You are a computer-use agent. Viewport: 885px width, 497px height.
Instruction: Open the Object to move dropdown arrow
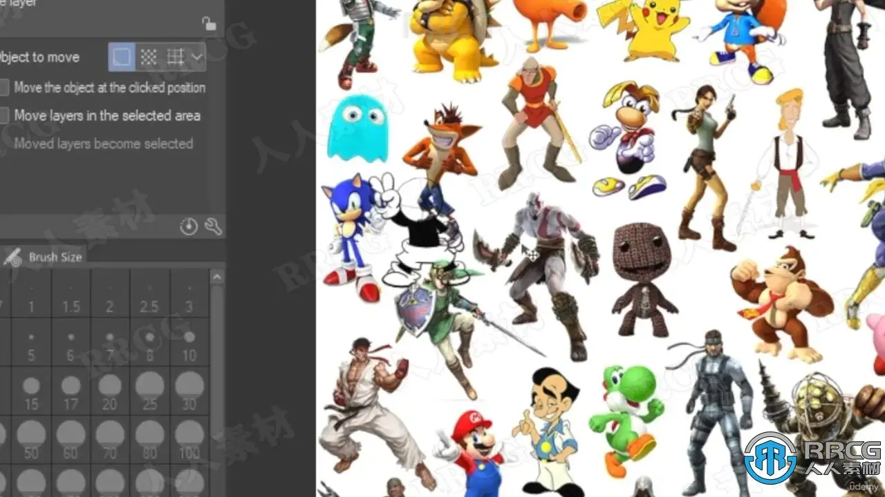pyautogui.click(x=198, y=57)
